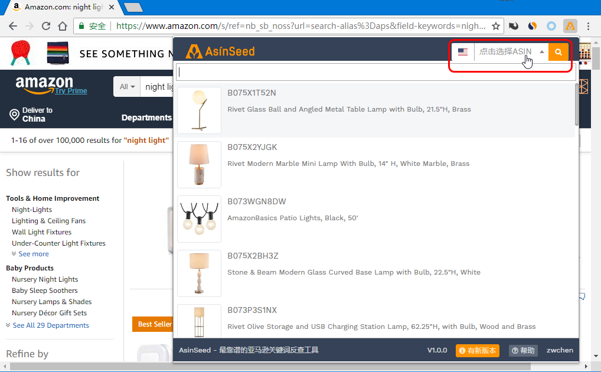Open Under-Counter Light Fixtures category
The width and height of the screenshot is (601, 372).
58,243
